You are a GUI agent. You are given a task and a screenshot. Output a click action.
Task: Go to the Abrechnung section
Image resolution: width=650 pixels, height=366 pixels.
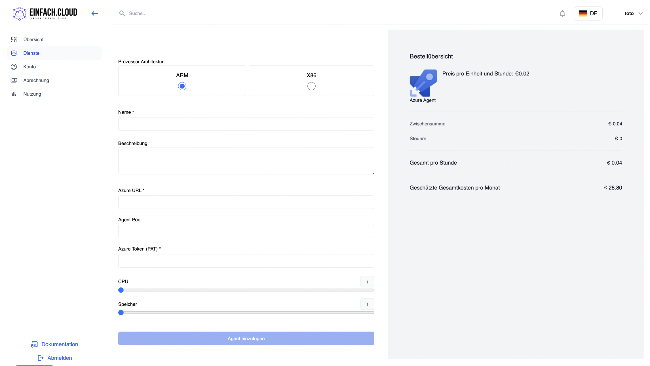(36, 80)
